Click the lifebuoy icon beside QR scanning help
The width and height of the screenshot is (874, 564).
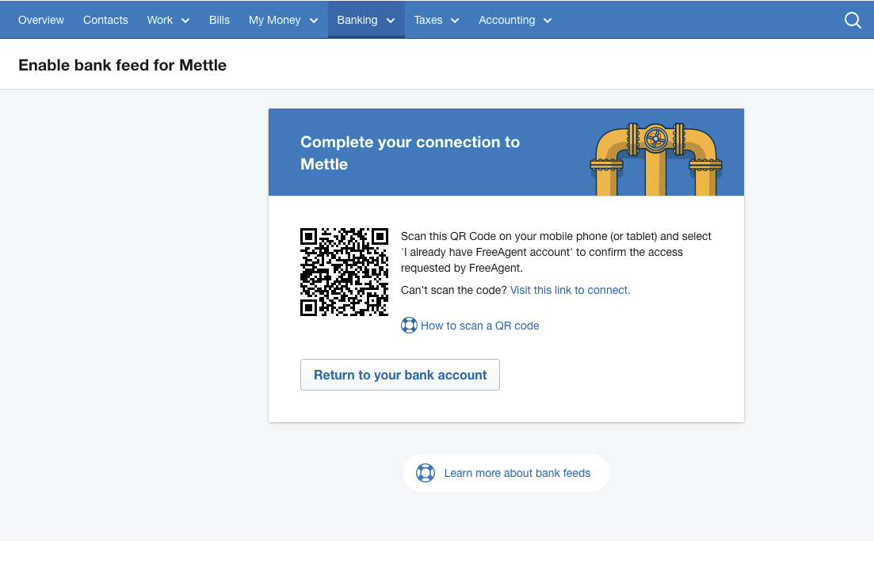tap(409, 325)
